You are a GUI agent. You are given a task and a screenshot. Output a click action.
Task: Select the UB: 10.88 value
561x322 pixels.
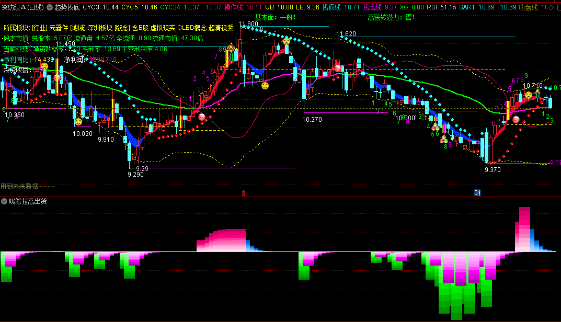279,7
